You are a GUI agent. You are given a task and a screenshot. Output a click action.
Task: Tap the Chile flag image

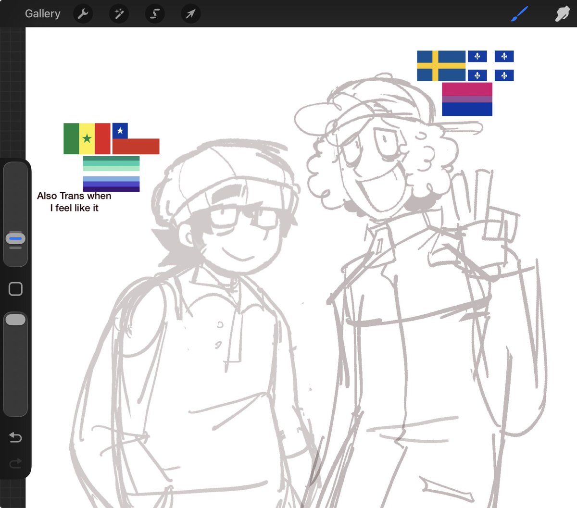point(136,138)
